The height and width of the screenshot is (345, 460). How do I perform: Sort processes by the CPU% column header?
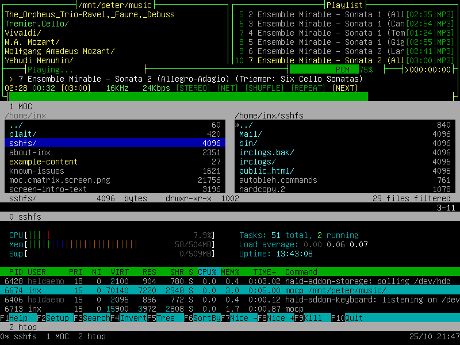(x=207, y=272)
